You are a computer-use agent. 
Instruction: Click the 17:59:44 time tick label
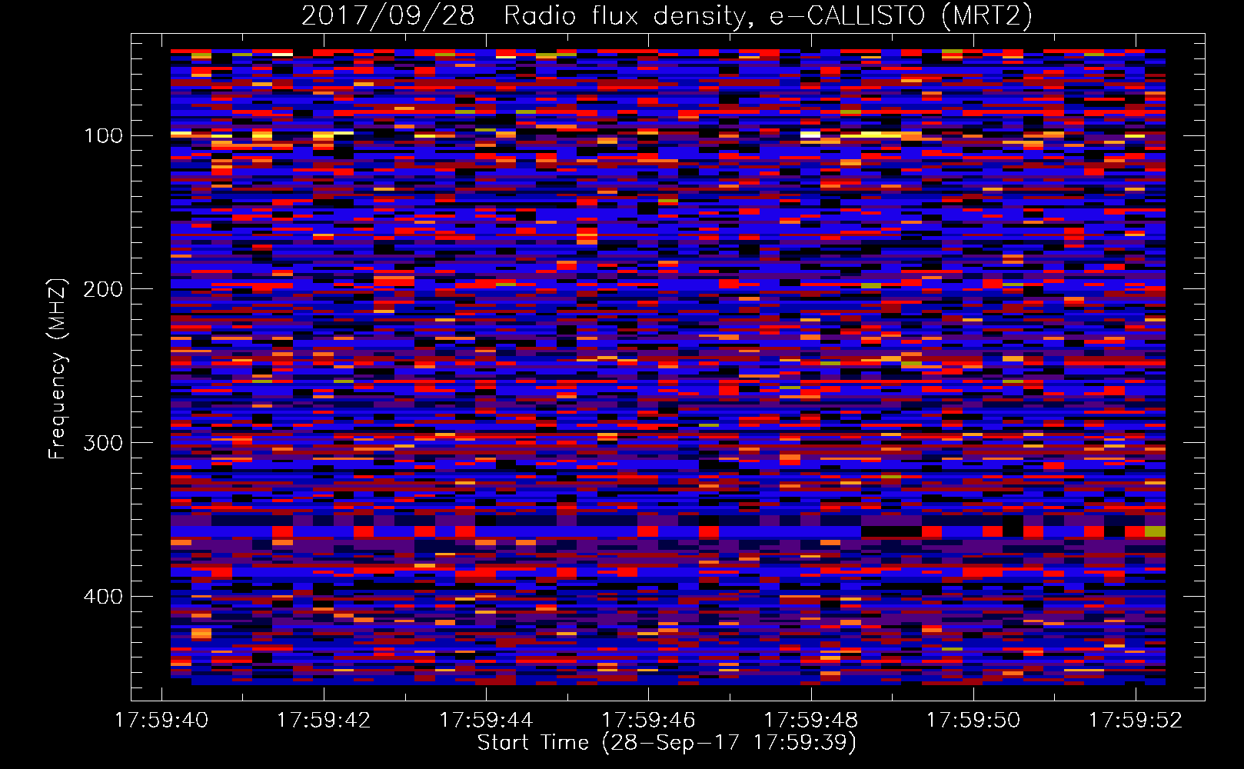[x=486, y=721]
